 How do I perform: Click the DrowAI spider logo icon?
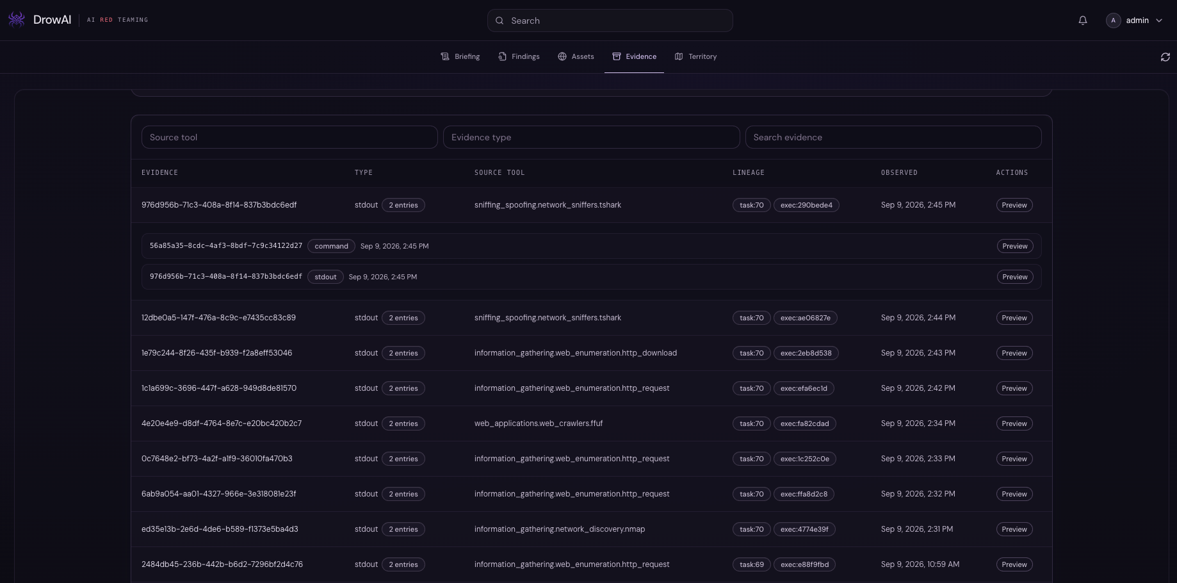17,20
